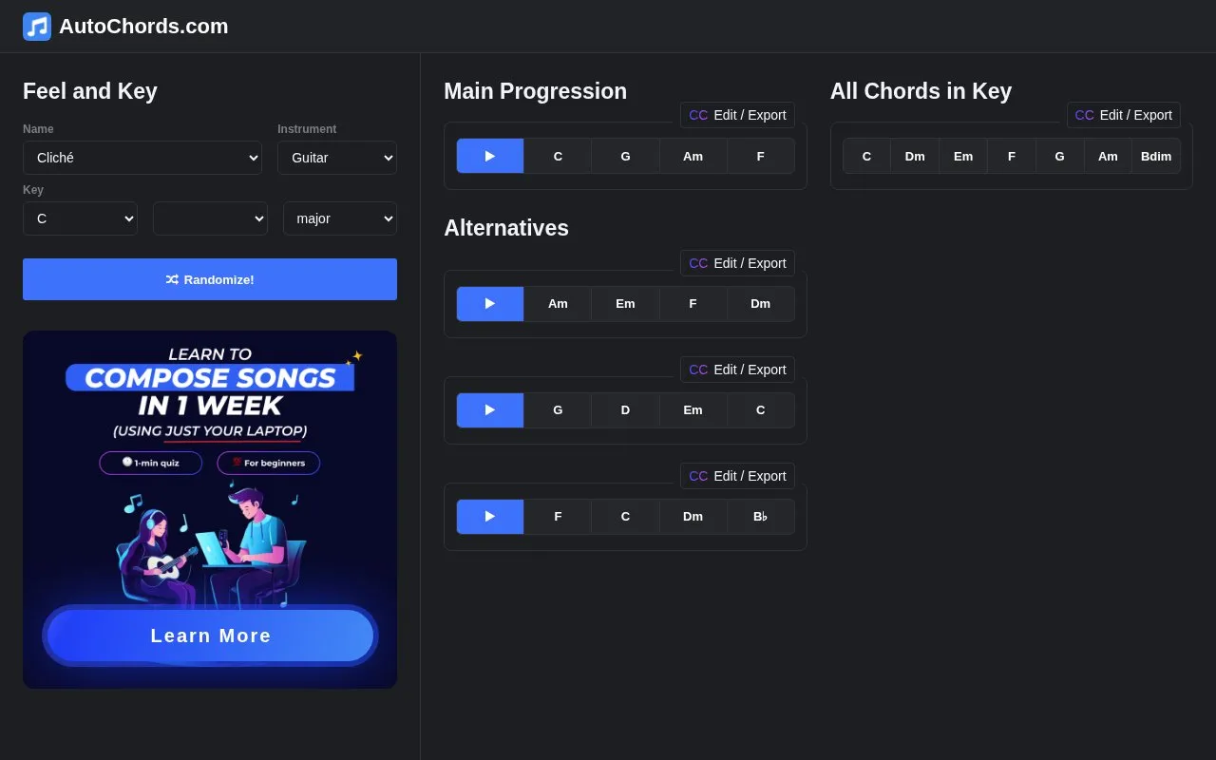Click Edit / Export above Am Em F Dm

737,263
